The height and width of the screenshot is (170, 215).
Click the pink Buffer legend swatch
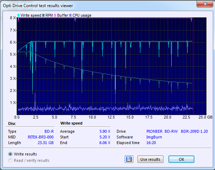[55, 15]
